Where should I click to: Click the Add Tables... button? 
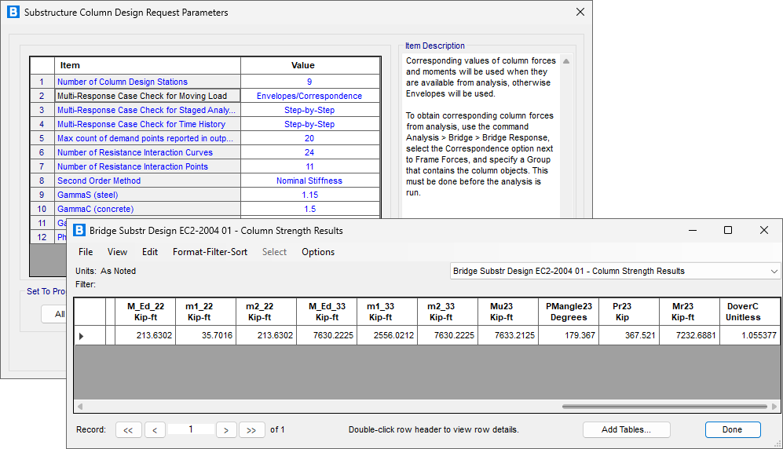point(626,429)
